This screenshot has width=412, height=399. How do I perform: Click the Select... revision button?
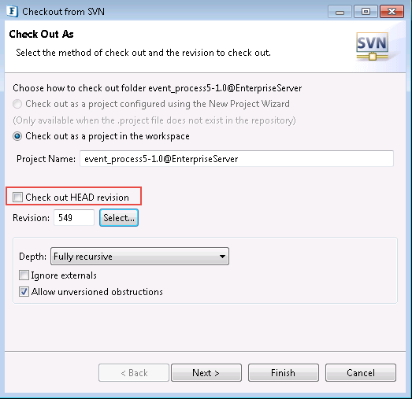[119, 218]
